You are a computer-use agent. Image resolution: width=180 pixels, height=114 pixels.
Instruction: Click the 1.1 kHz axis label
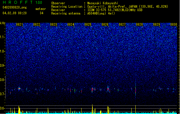(3, 37)
